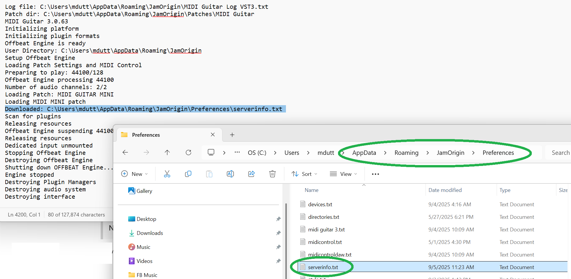Image resolution: width=571 pixels, height=279 pixels.
Task: Open the Sort dropdown
Action: (305, 174)
